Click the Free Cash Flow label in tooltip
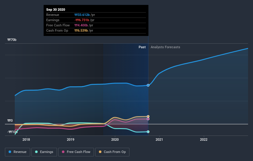This screenshot has width=253, height=161. [58, 25]
